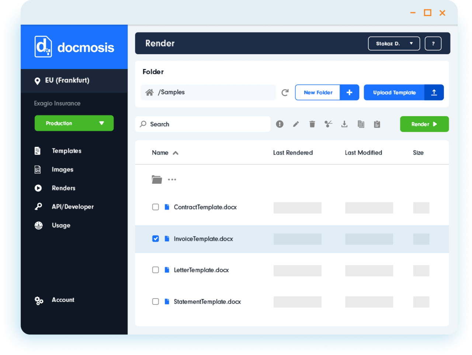
Task: Delete the selected template via the trash icon
Action: point(312,124)
